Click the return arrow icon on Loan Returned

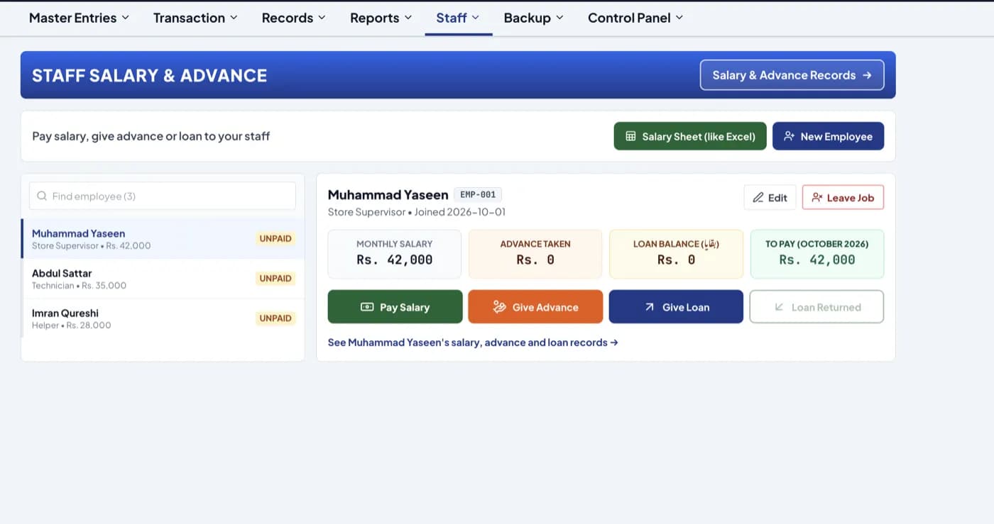(779, 307)
